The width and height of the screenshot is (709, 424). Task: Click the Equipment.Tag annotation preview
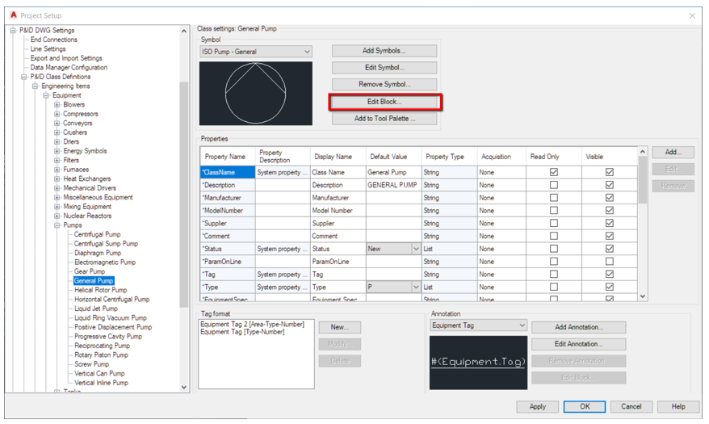[x=478, y=362]
